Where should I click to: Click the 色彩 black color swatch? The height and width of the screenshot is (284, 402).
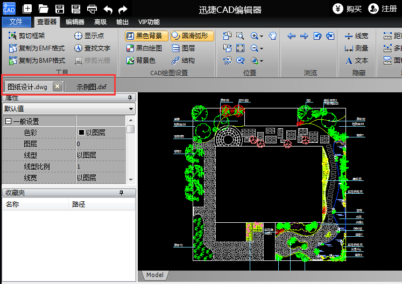[82, 133]
